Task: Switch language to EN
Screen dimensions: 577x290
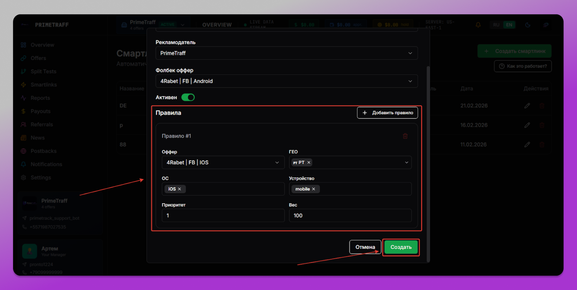Action: point(509,25)
